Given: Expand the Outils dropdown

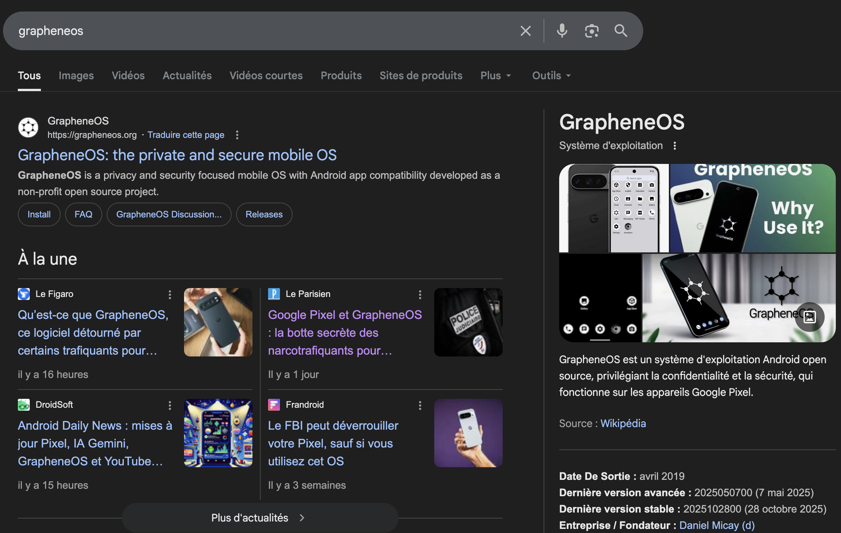Looking at the screenshot, I should click(x=551, y=76).
